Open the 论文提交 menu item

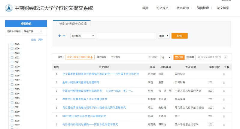162,8
